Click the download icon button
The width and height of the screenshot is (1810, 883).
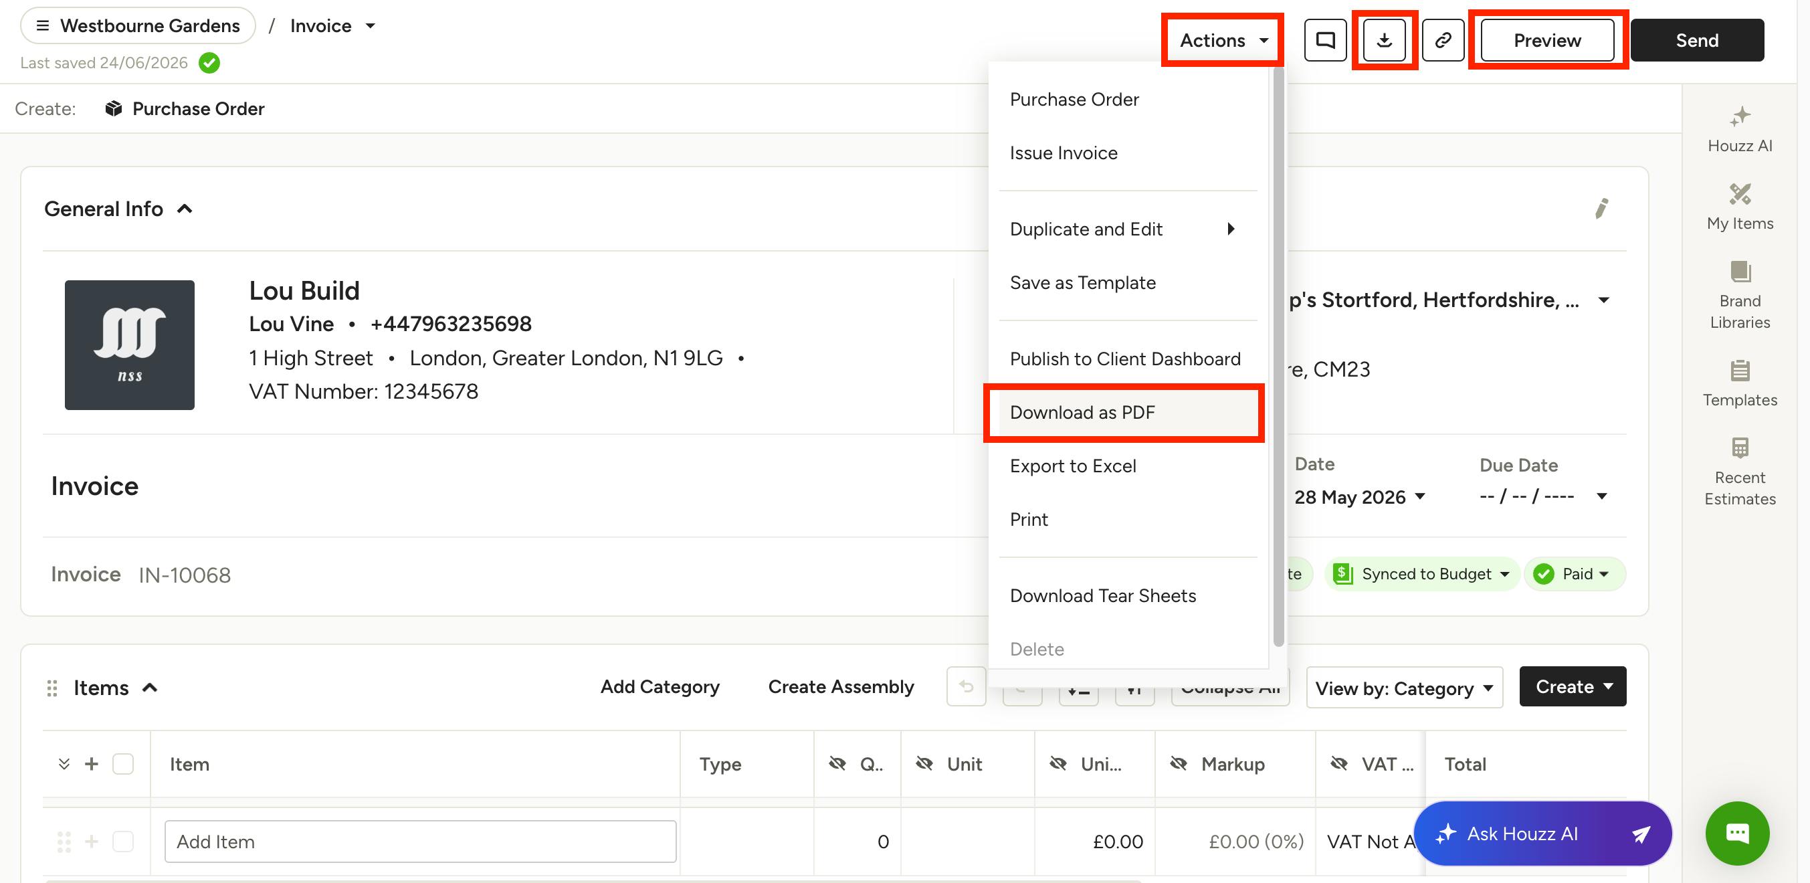point(1384,40)
